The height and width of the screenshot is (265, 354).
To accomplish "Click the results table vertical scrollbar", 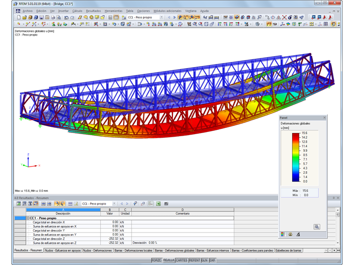I will 337,226.
